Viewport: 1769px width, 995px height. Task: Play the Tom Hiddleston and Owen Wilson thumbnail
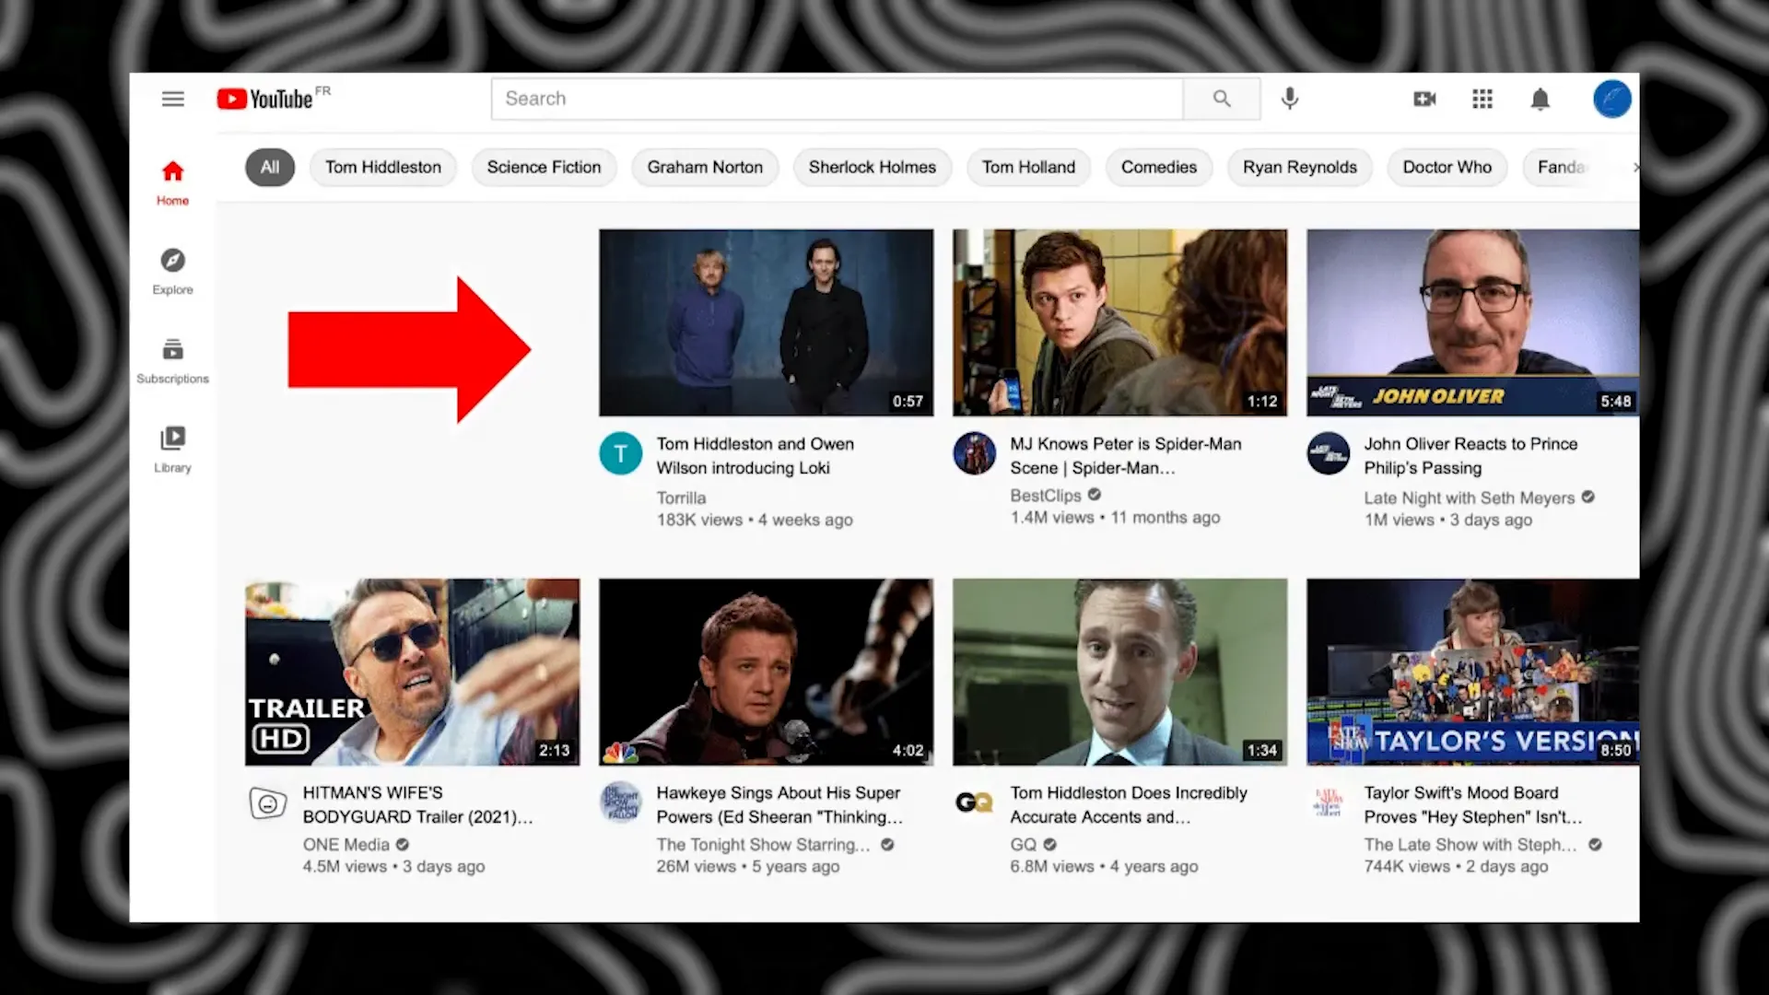point(766,322)
